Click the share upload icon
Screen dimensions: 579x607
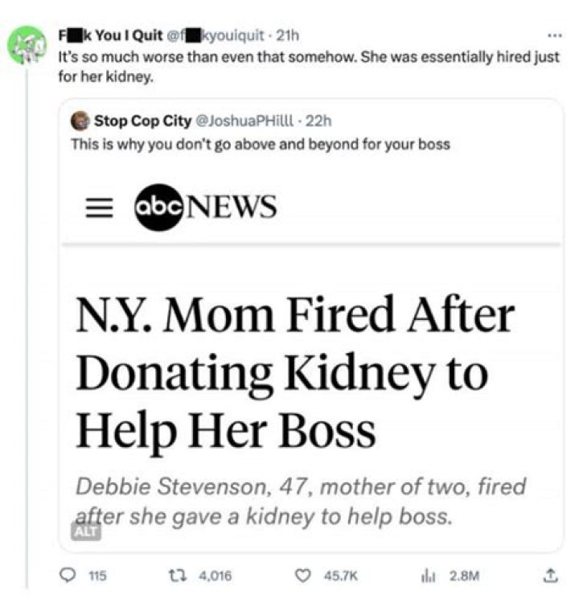(x=548, y=576)
